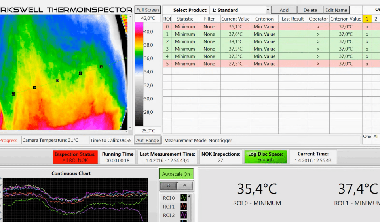This screenshot has width=380, height=222.
Task: Click the NOK Inspections count 27
Action: click(x=220, y=160)
